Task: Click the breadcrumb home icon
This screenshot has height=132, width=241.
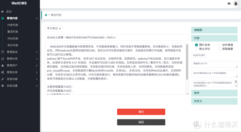Action: 46,15
